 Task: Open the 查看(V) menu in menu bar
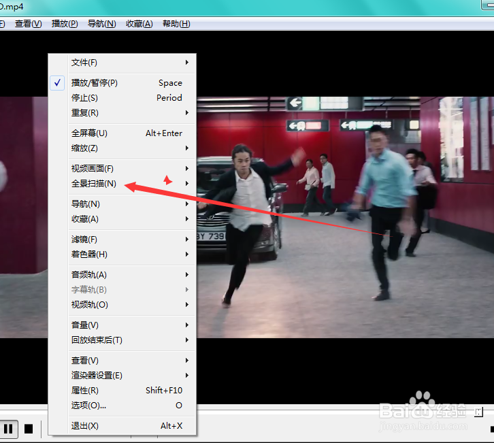pyautogui.click(x=29, y=24)
